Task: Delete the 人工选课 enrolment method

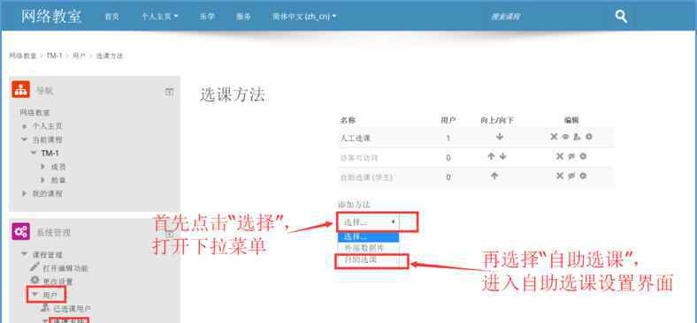Action: click(x=554, y=137)
